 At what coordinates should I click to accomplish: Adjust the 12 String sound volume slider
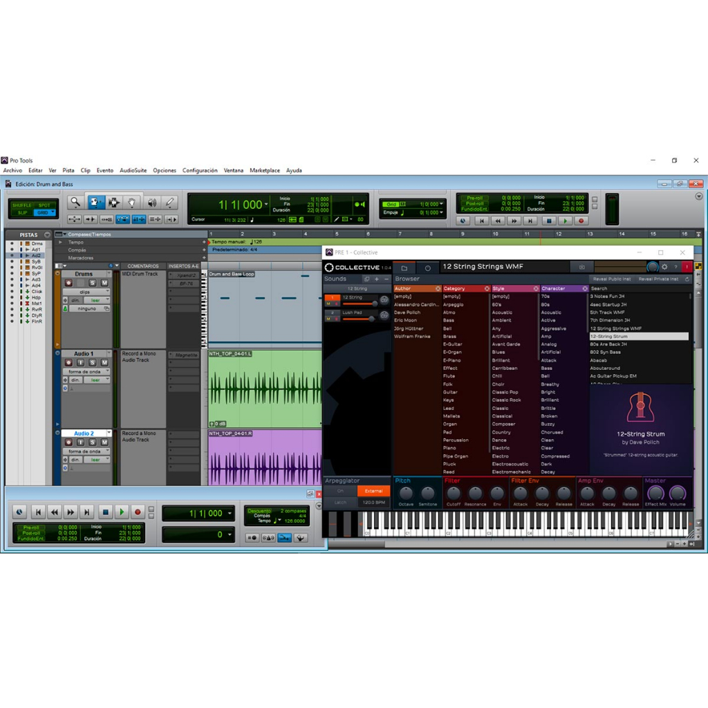coord(360,304)
